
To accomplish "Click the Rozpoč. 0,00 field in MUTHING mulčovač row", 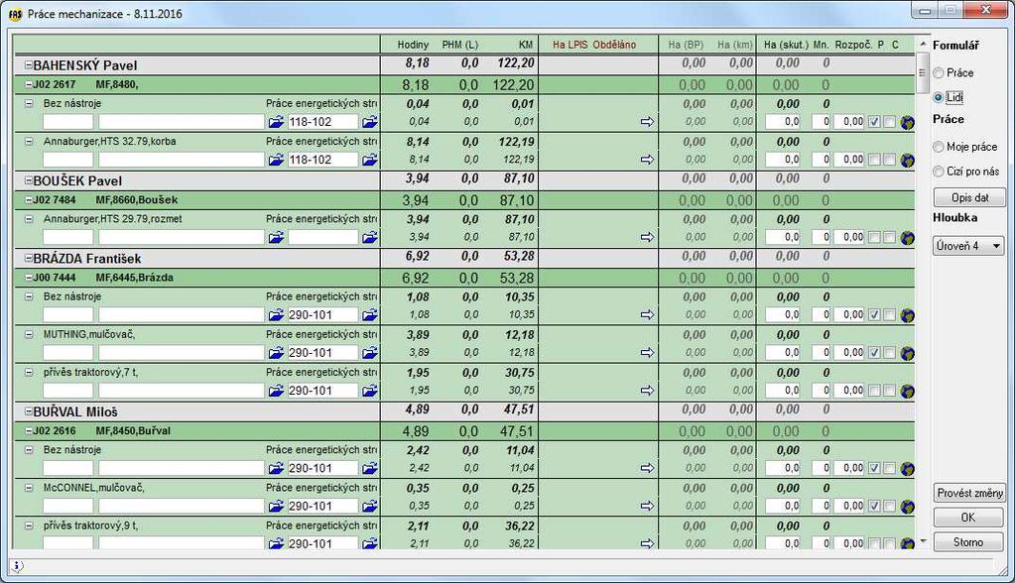I will point(849,353).
